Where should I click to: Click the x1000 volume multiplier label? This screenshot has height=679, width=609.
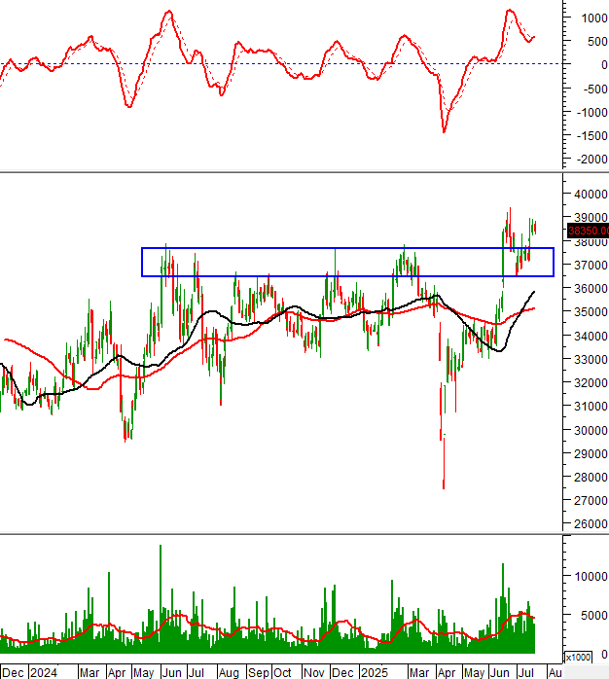[x=578, y=658]
